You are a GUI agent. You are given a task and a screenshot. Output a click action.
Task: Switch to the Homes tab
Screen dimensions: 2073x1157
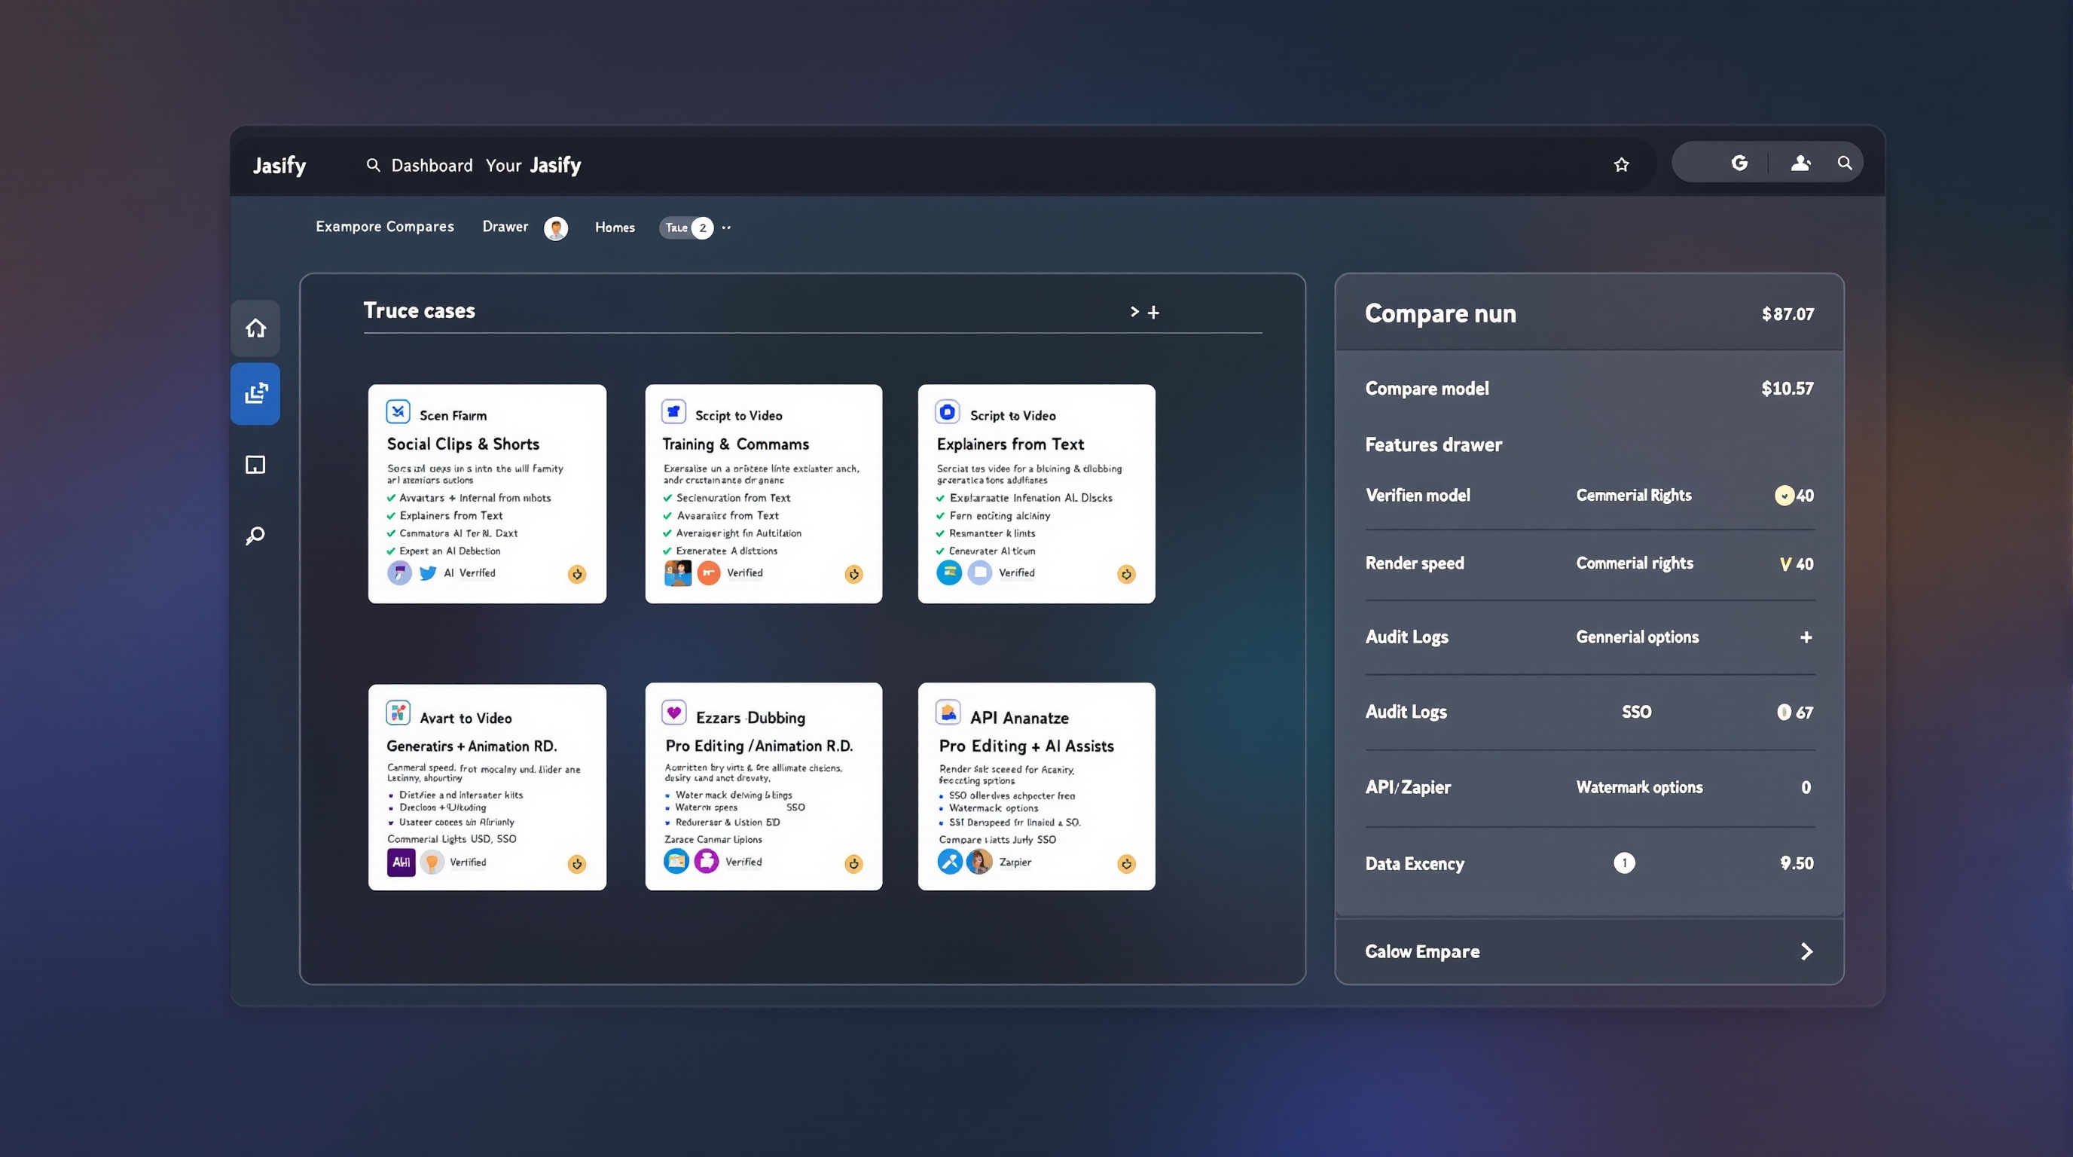614,227
